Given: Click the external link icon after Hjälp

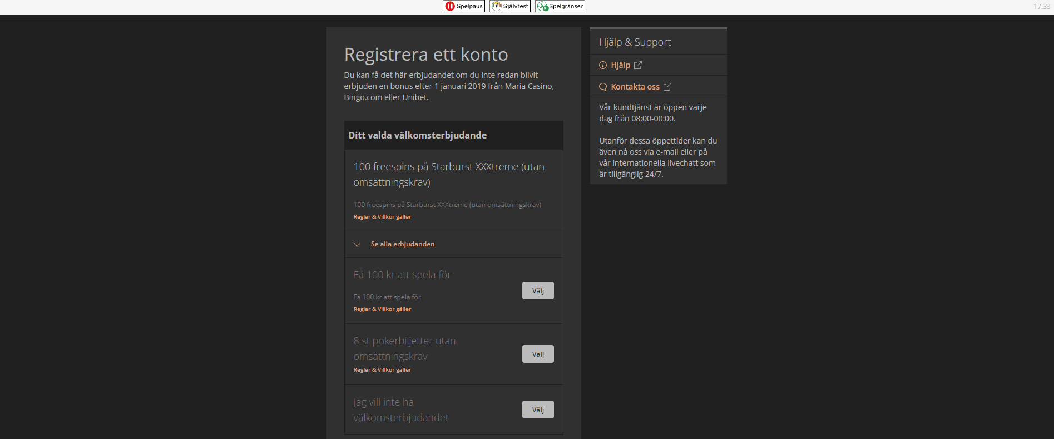Looking at the screenshot, I should [x=638, y=65].
